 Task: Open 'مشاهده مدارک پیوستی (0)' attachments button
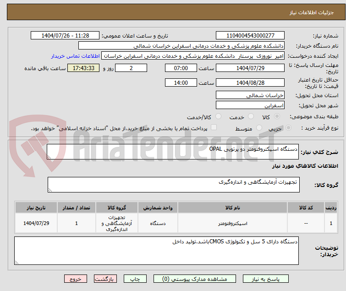click(x=195, y=279)
